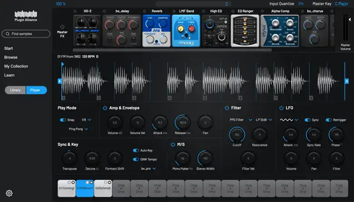The image size is (354, 202).
Task: Open the Input Quantize 1/4 selector
Action: 301,4
